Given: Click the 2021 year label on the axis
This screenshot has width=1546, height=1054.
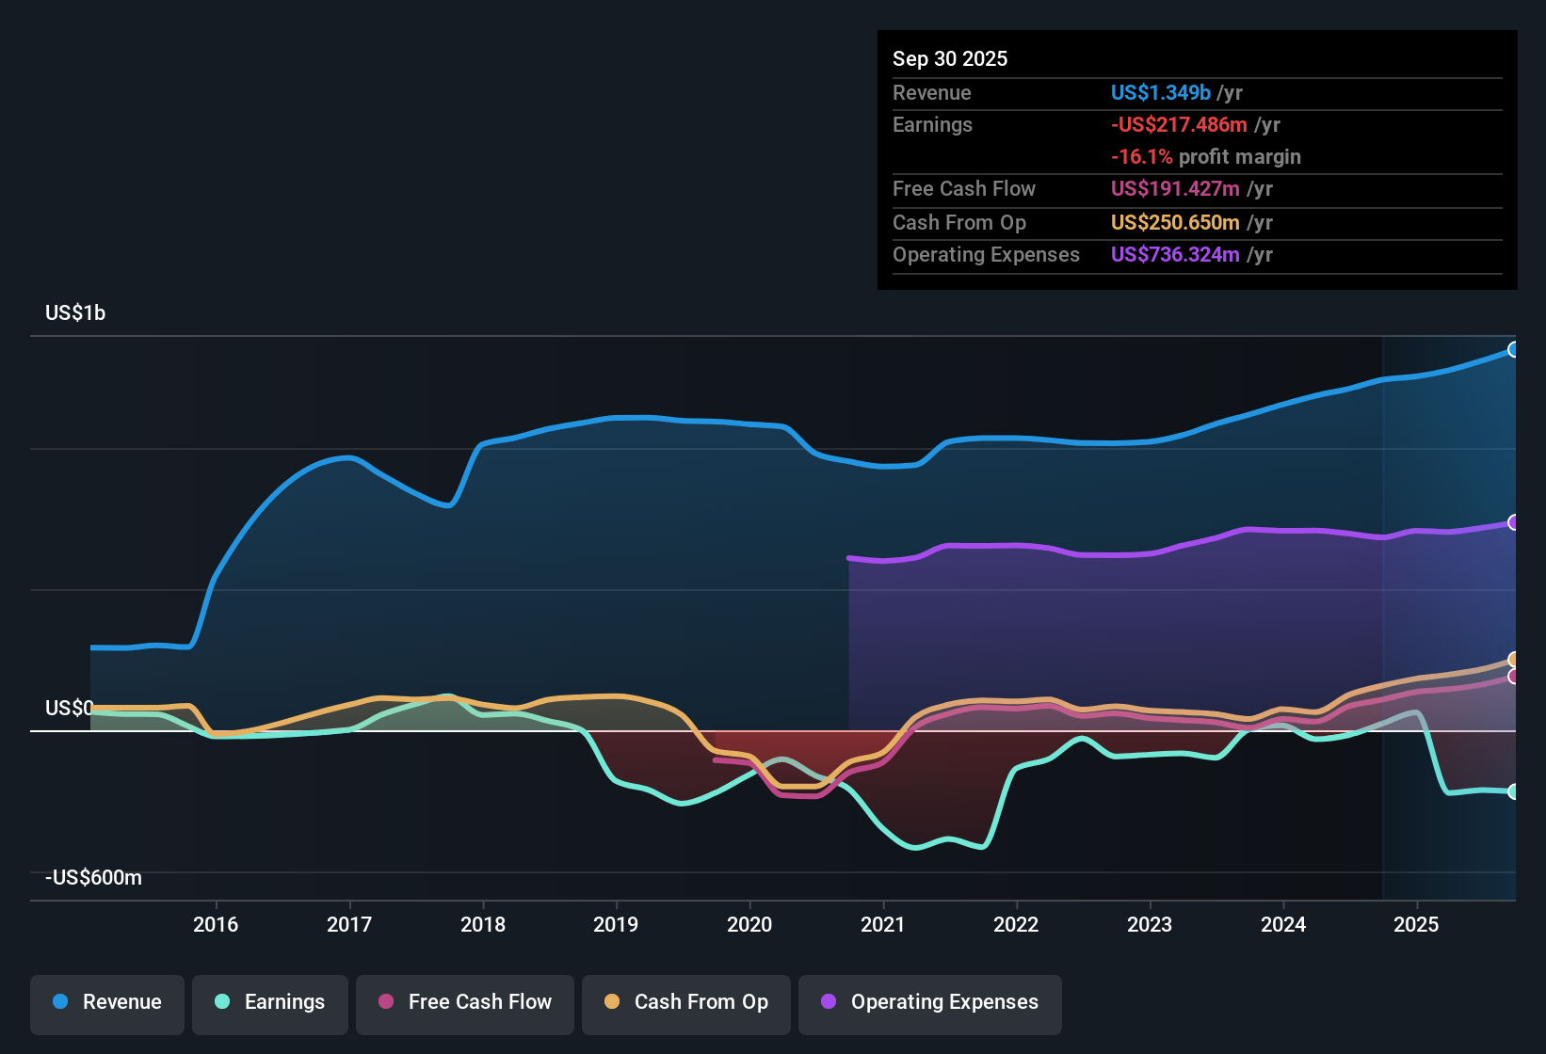Looking at the screenshot, I should [x=882, y=925].
